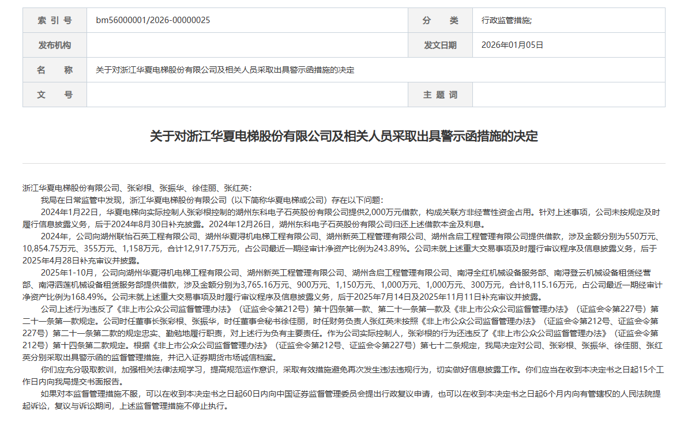Viewport: 684px width, 422px height.
Task: Click the paragraph beginning 2024年1月22日
Action: pyautogui.click(x=343, y=218)
